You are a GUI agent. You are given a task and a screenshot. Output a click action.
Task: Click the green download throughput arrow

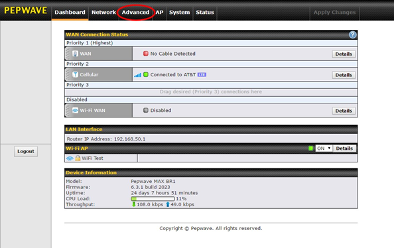pyautogui.click(x=134, y=204)
